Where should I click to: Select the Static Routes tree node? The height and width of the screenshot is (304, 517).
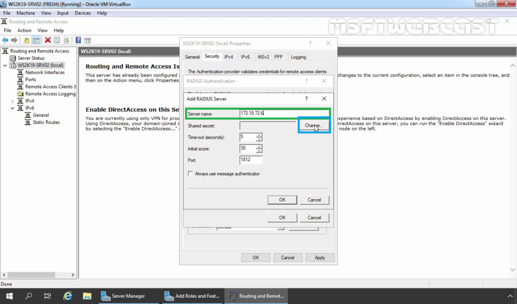[x=46, y=122]
